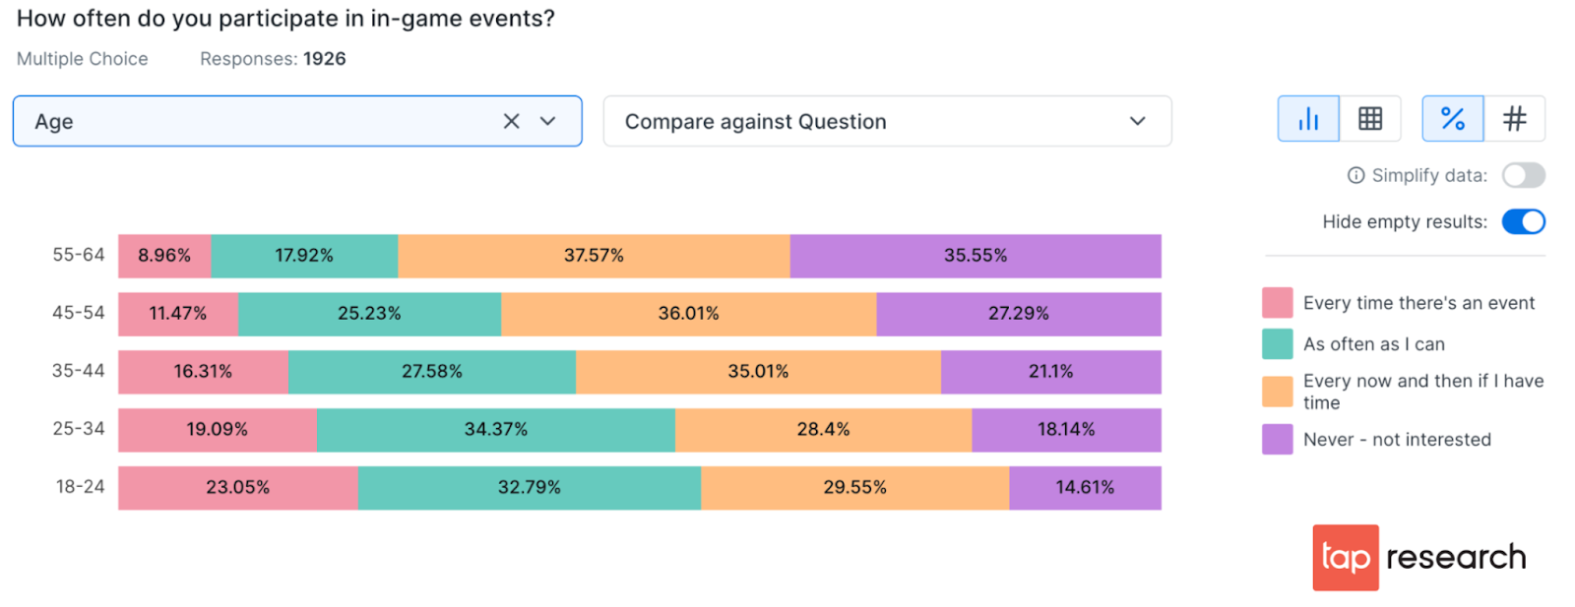Expand the Age dropdown chevron
The height and width of the screenshot is (607, 1575).
(x=548, y=121)
